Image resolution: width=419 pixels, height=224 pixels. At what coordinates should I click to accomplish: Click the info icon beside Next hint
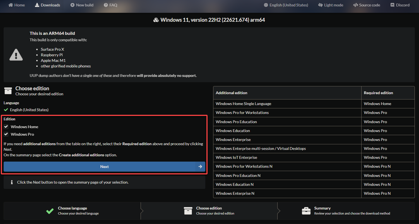click(x=12, y=182)
